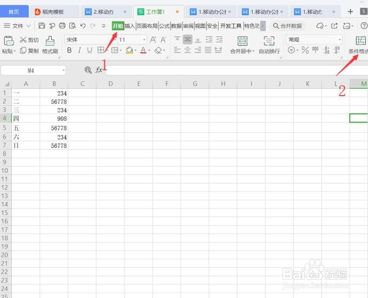This screenshot has width=368, height=298.
Task: Click Merge and Center 合并居中
Action: [242, 45]
